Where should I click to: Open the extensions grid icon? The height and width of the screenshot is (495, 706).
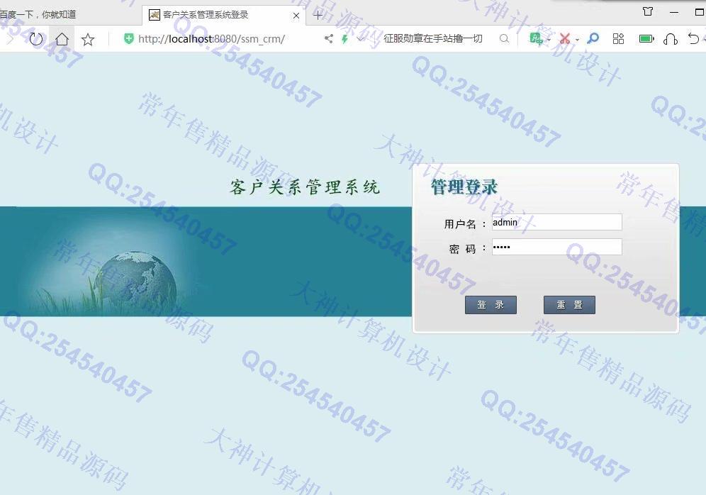(x=618, y=39)
